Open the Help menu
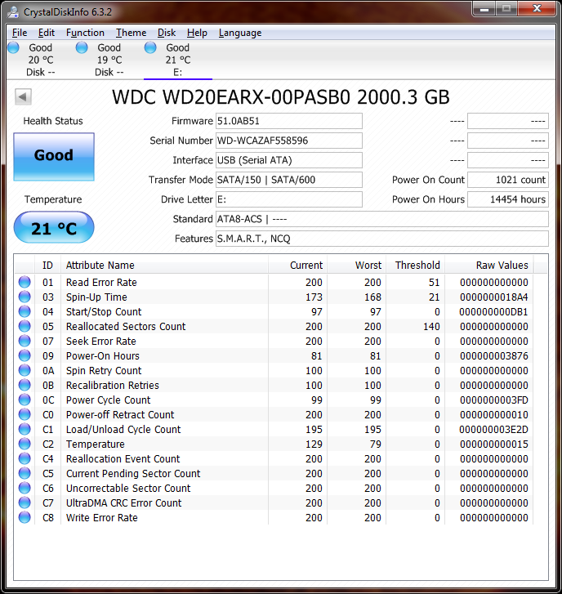The height and width of the screenshot is (594, 562). [x=197, y=33]
